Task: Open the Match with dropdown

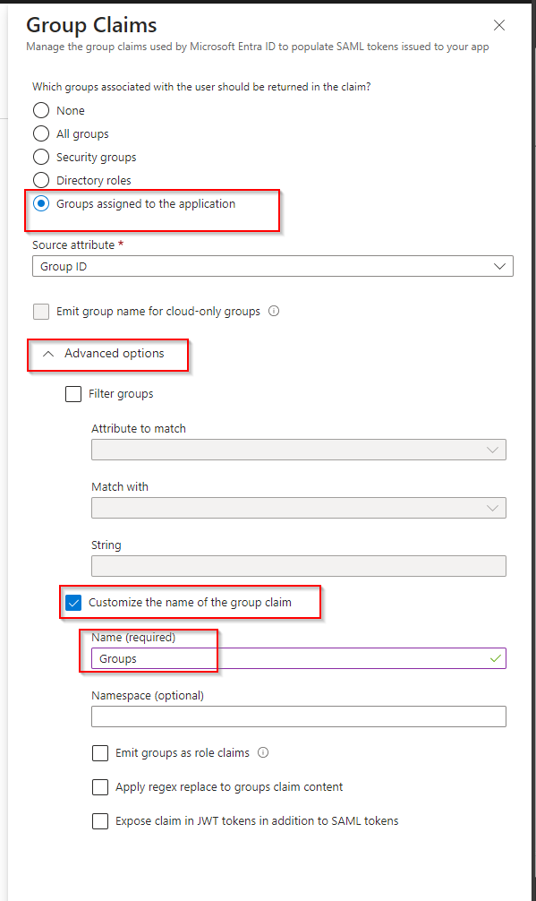Action: coord(298,508)
